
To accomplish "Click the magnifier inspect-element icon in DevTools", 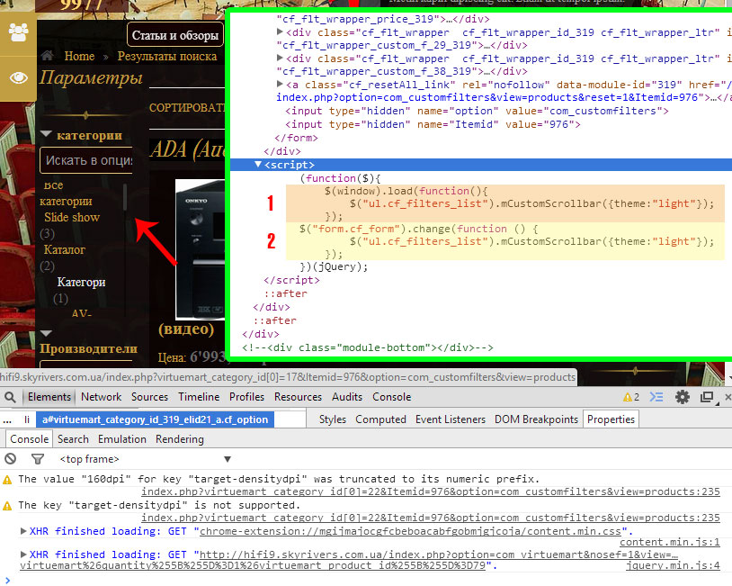I will click(x=9, y=397).
